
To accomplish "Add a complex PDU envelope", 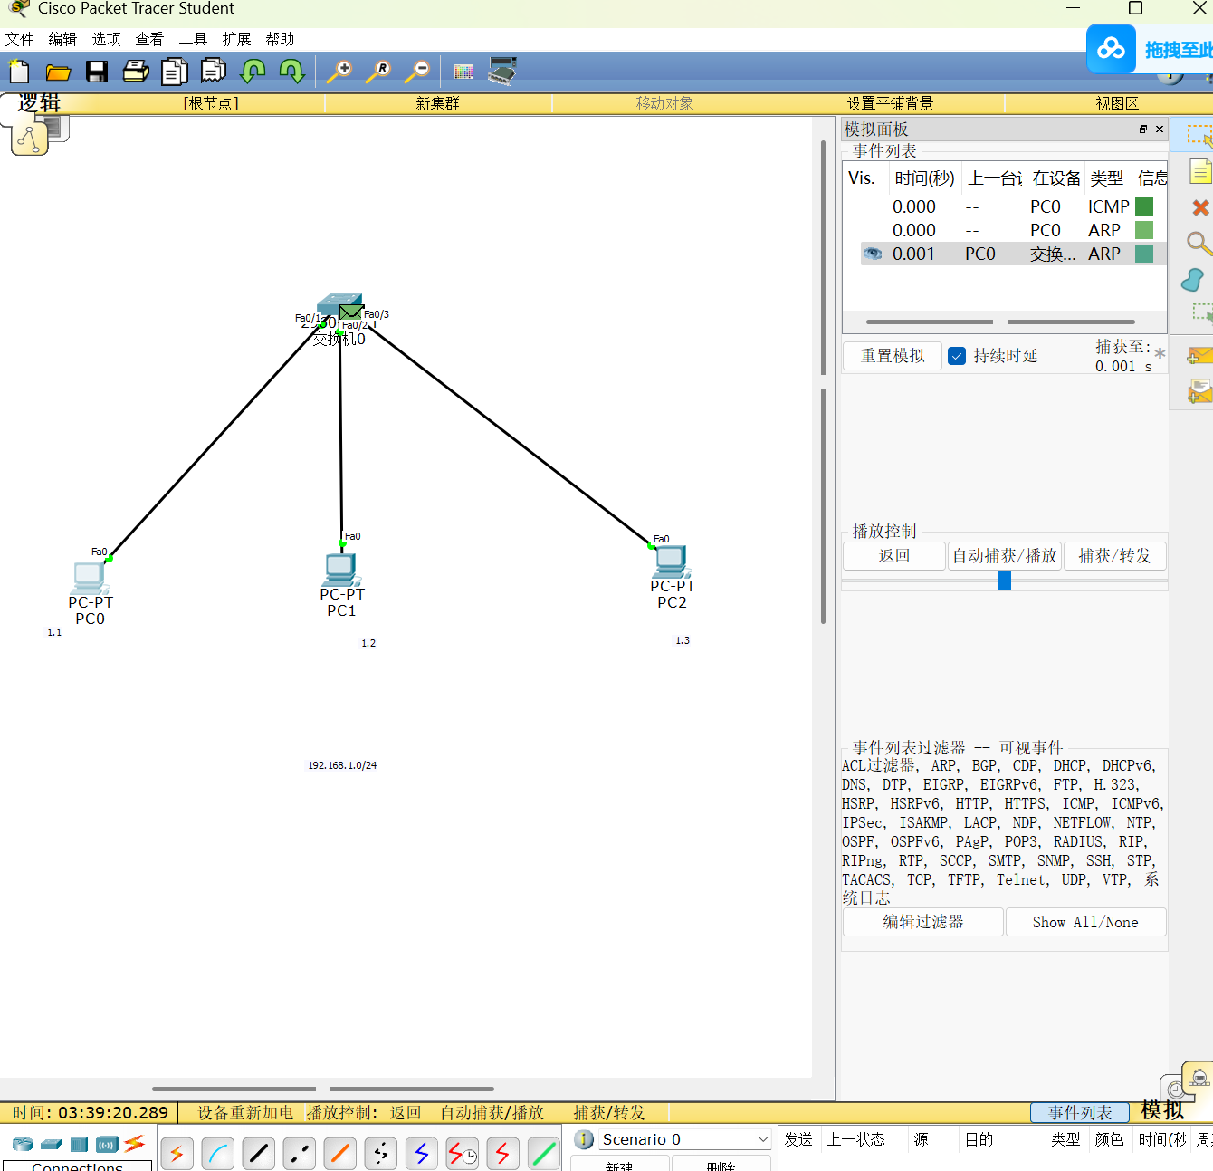I will (1199, 390).
